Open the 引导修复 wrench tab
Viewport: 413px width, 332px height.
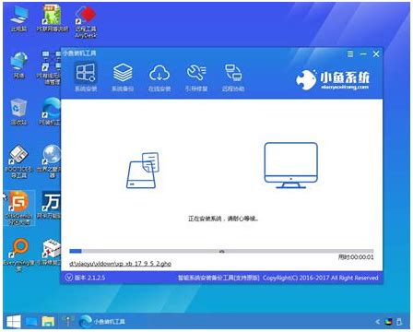coord(196,77)
